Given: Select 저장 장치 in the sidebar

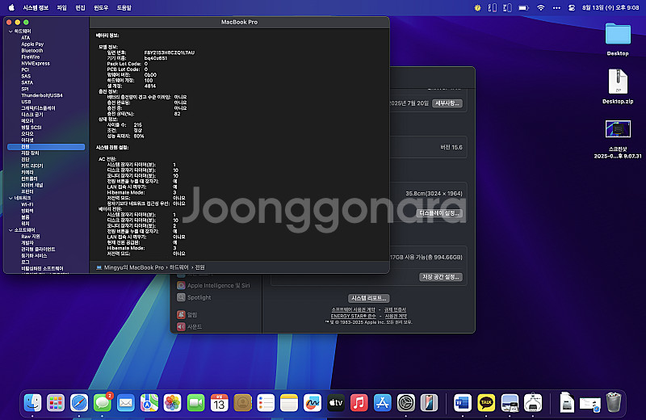Looking at the screenshot, I should point(30,153).
